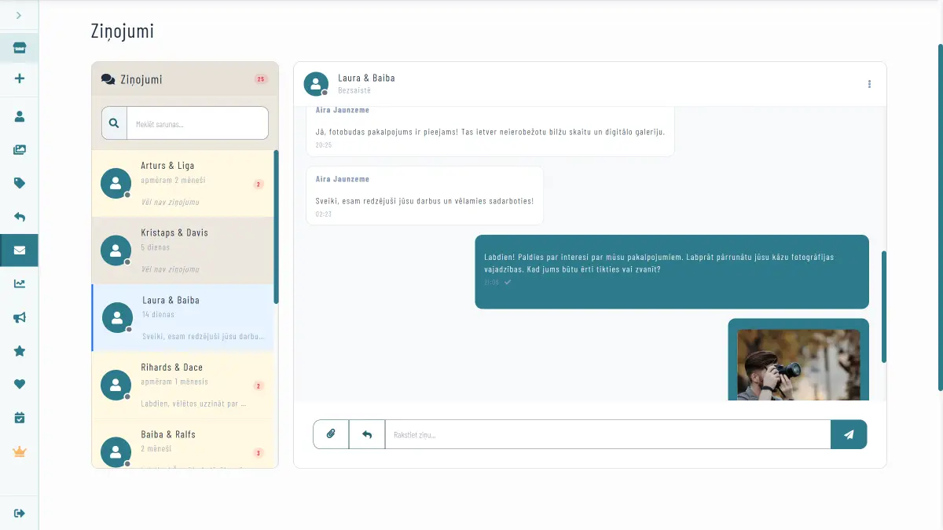Click the sent message starting 'Labdien! Paldies'
Screen dimensions: 943x530
672,272
